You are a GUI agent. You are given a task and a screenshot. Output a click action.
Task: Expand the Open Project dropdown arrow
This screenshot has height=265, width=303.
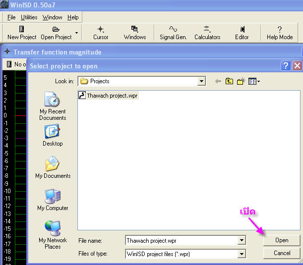pos(76,33)
